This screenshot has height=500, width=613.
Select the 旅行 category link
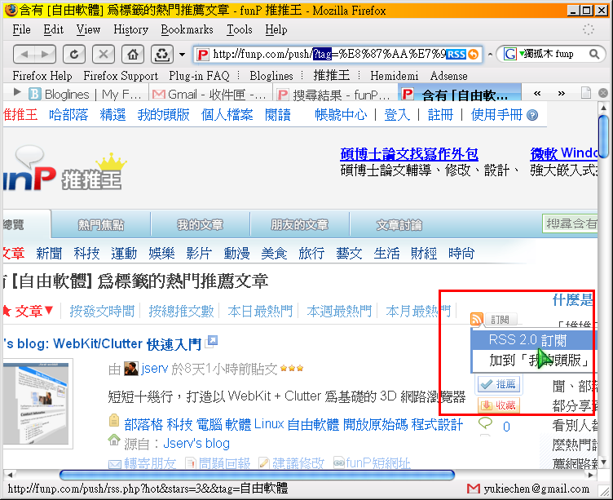[311, 254]
